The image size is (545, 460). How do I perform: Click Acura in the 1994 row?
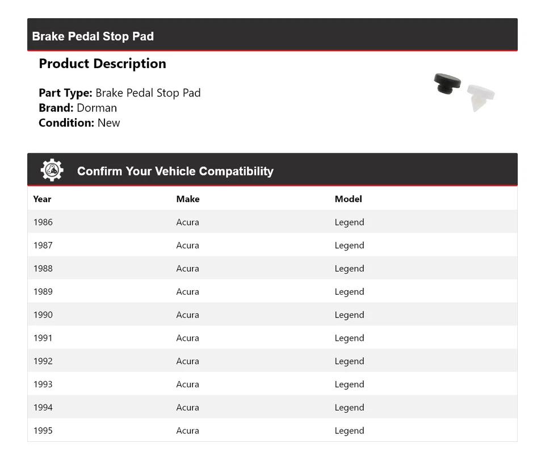187,407
